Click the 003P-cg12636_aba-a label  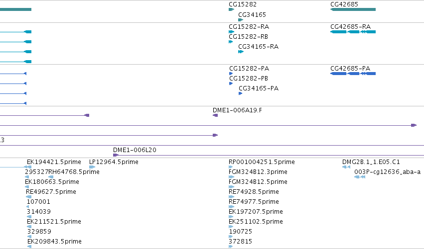pos(388,172)
